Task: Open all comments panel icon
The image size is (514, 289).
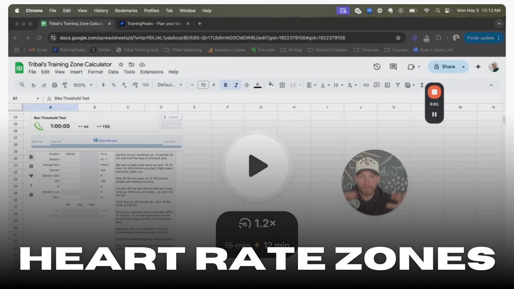Action: click(393, 67)
